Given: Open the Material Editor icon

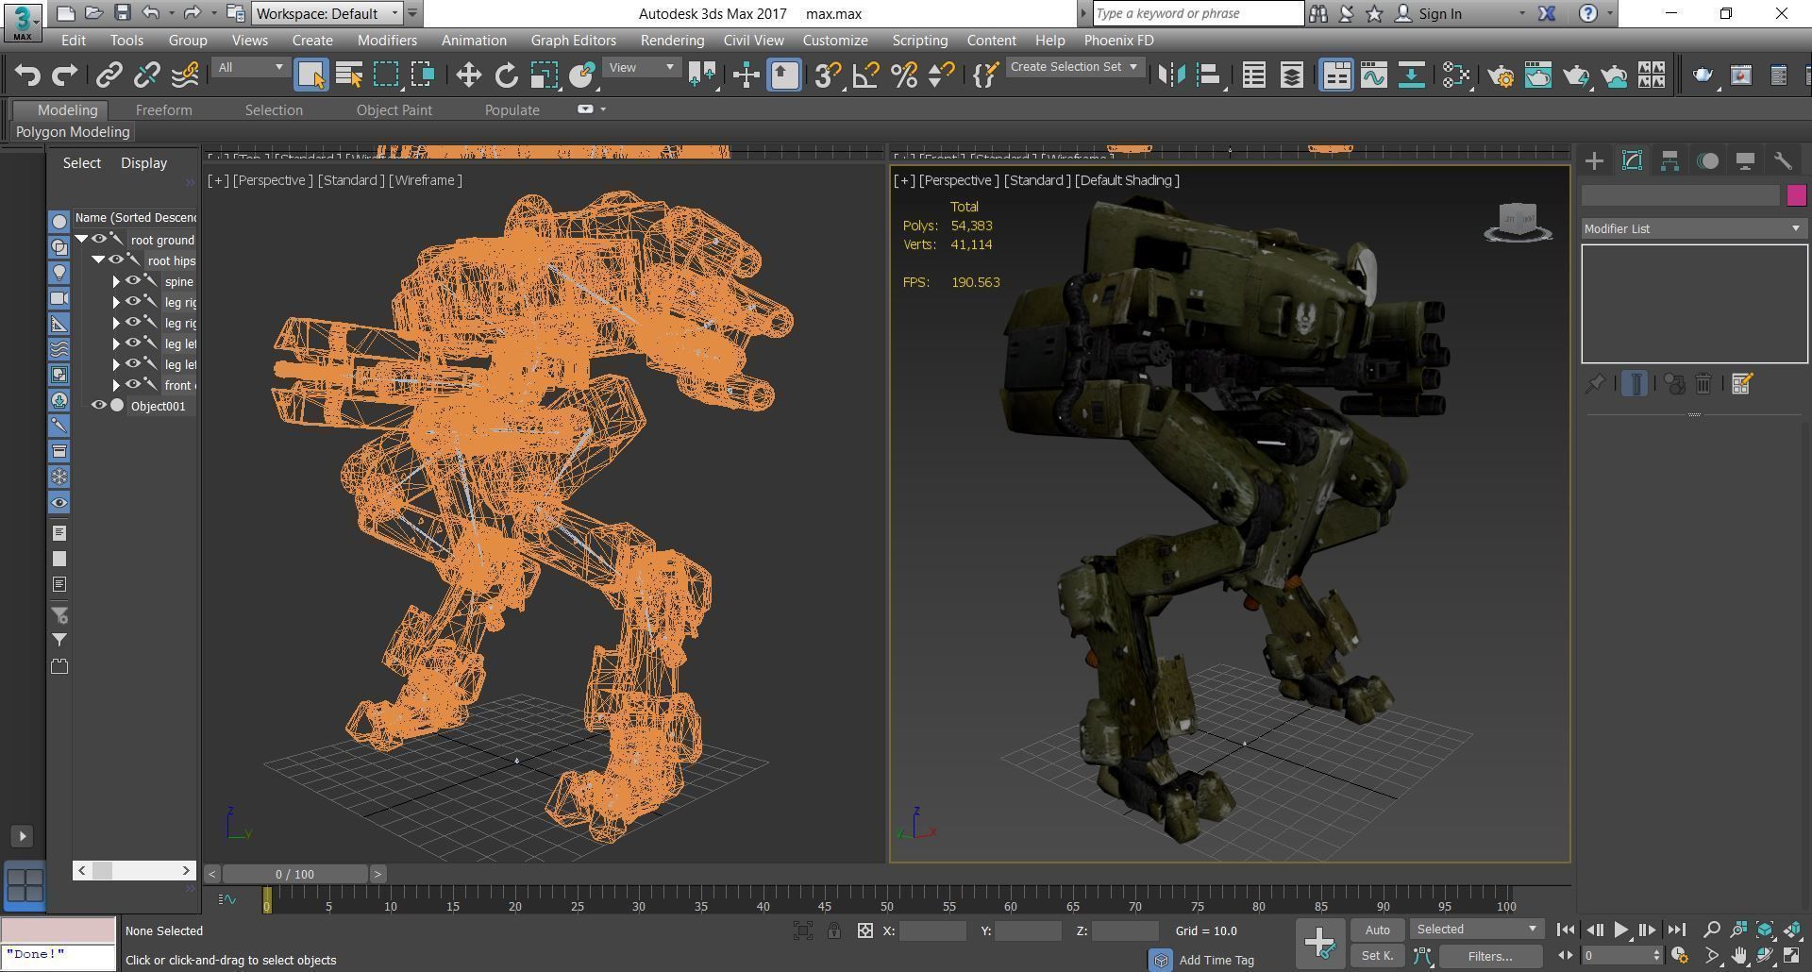Looking at the screenshot, I should (1456, 75).
